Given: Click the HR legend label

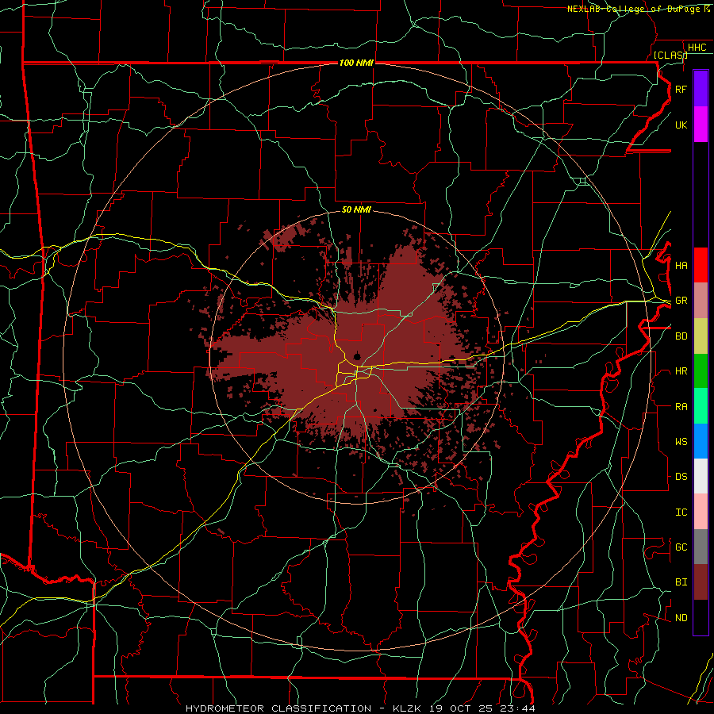Looking at the screenshot, I should [681, 371].
